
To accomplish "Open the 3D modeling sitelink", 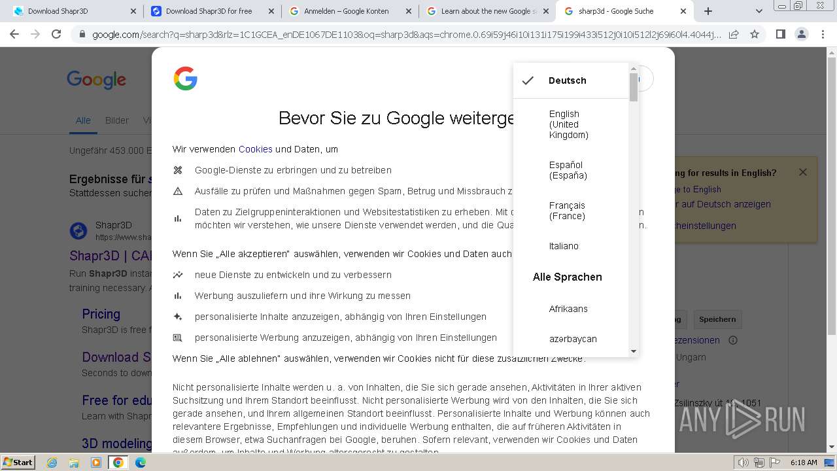I will [117, 444].
